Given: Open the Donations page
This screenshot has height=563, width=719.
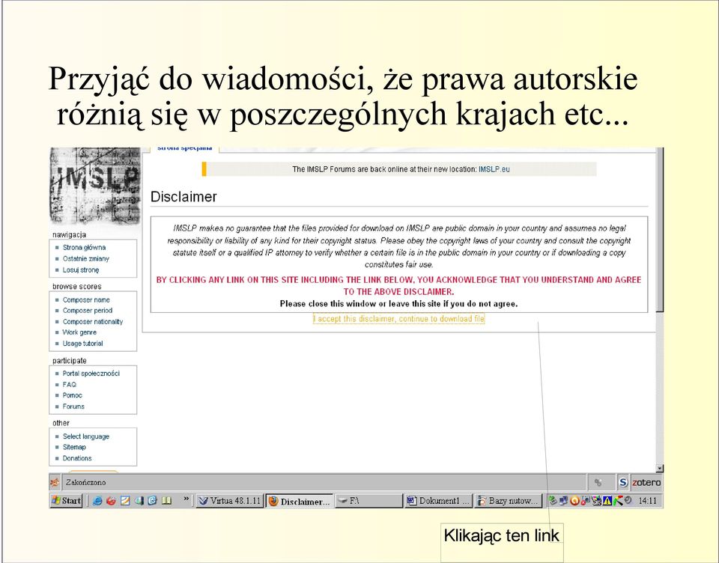Looking at the screenshot, I should [77, 458].
